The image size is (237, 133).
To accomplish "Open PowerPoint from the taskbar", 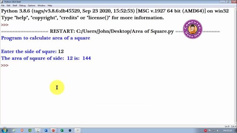I will 53,130.
